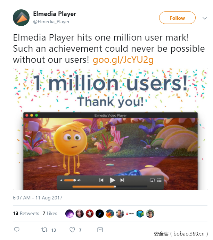Open the @Elmedia_Player handle link
The image size is (213, 240).
51,22
